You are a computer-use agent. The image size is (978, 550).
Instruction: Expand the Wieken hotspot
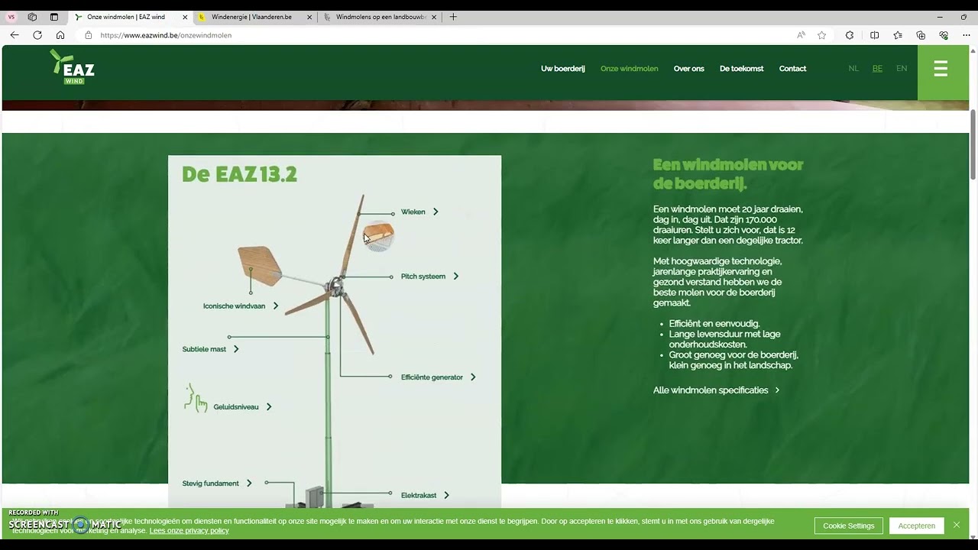[419, 212]
